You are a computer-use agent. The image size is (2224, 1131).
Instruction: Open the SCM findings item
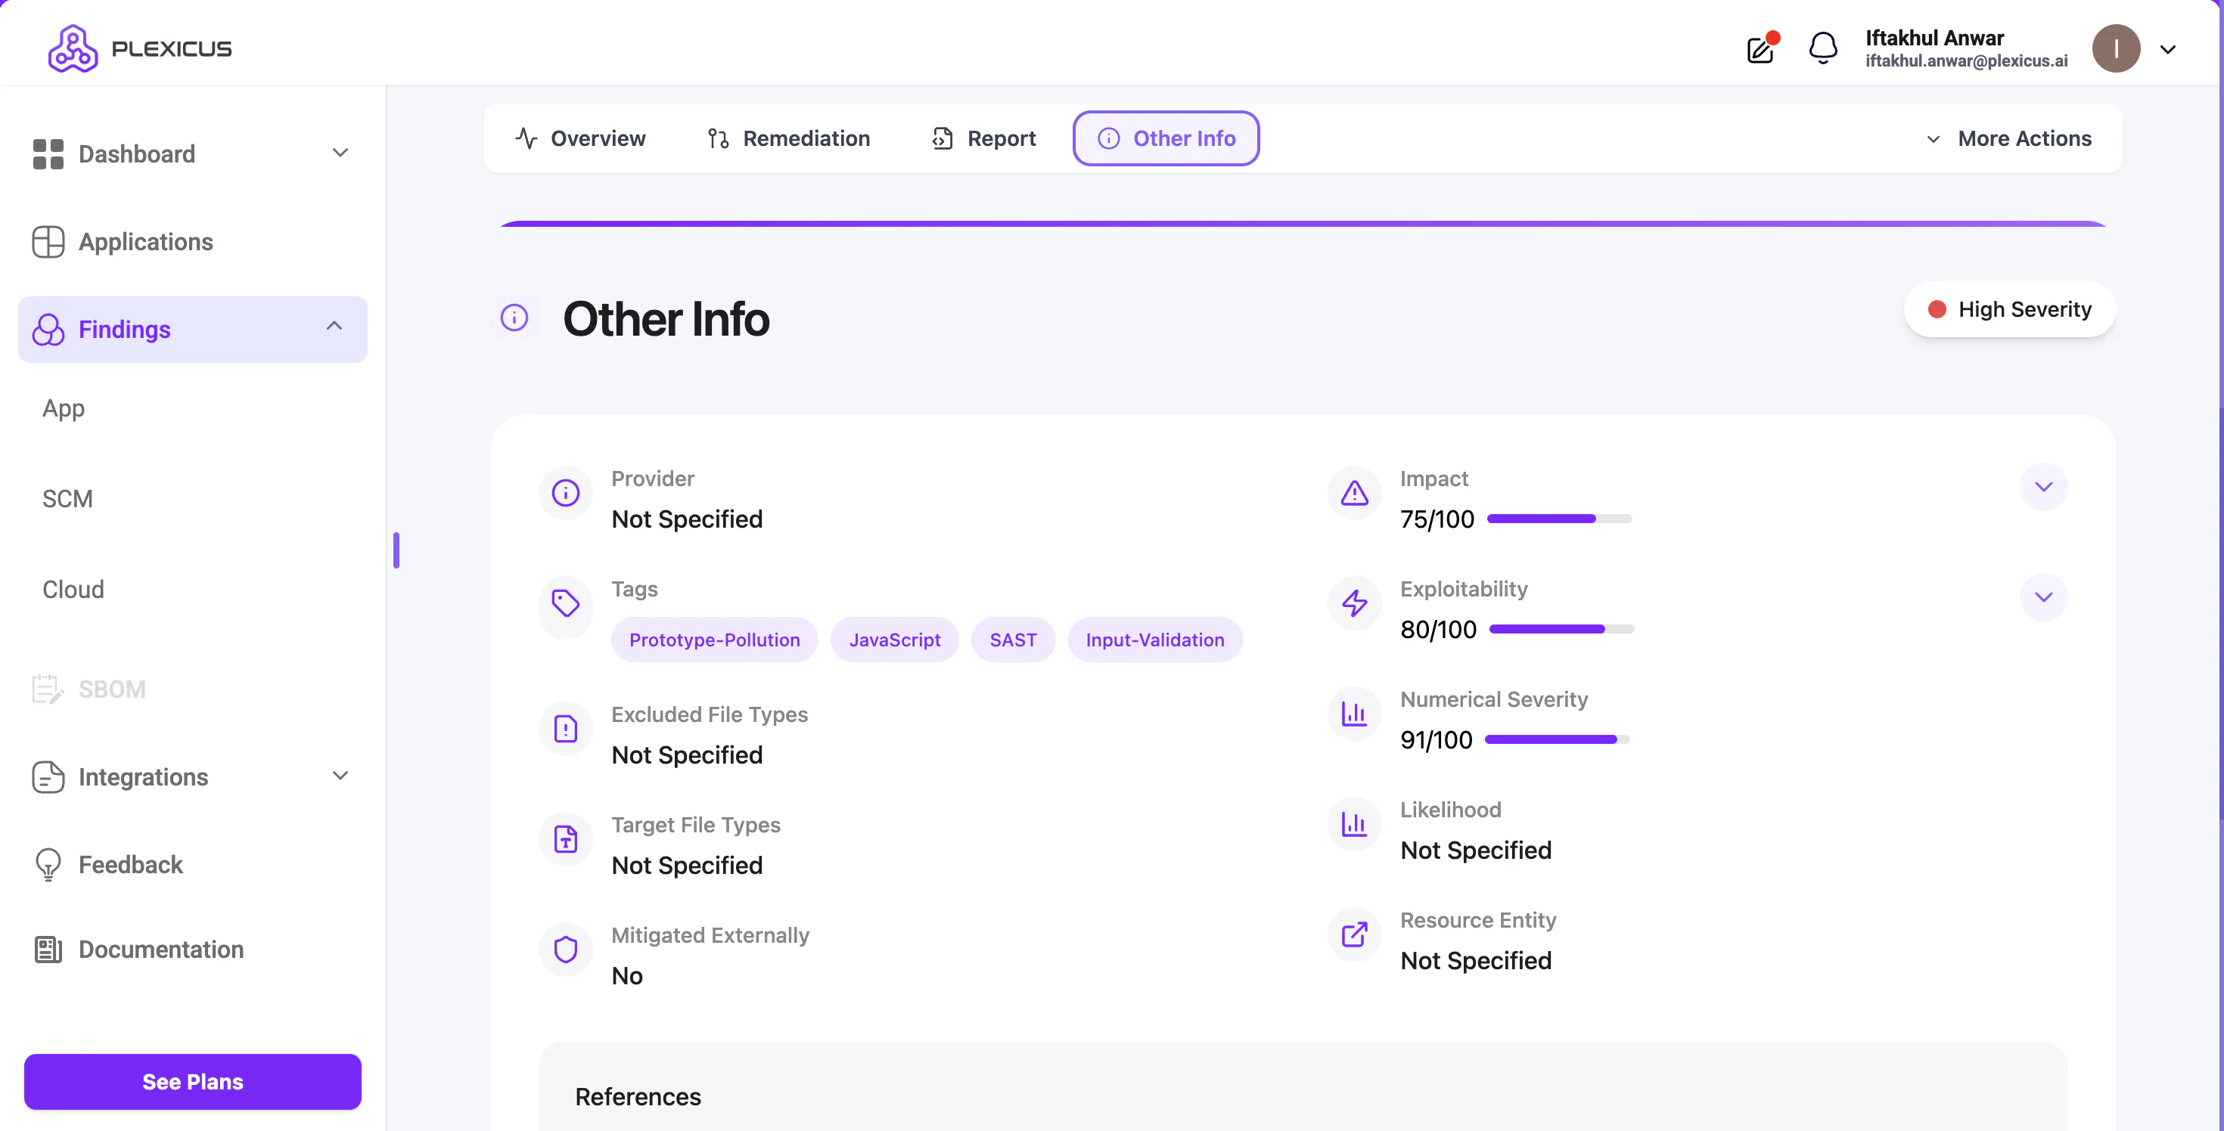(x=67, y=499)
